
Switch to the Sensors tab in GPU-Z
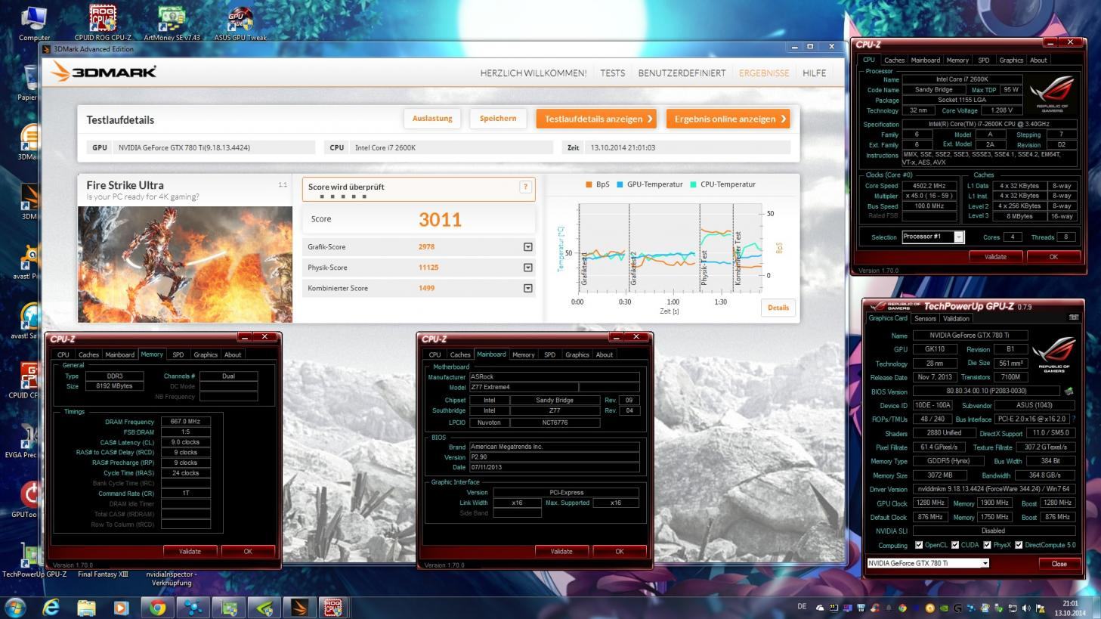click(925, 318)
